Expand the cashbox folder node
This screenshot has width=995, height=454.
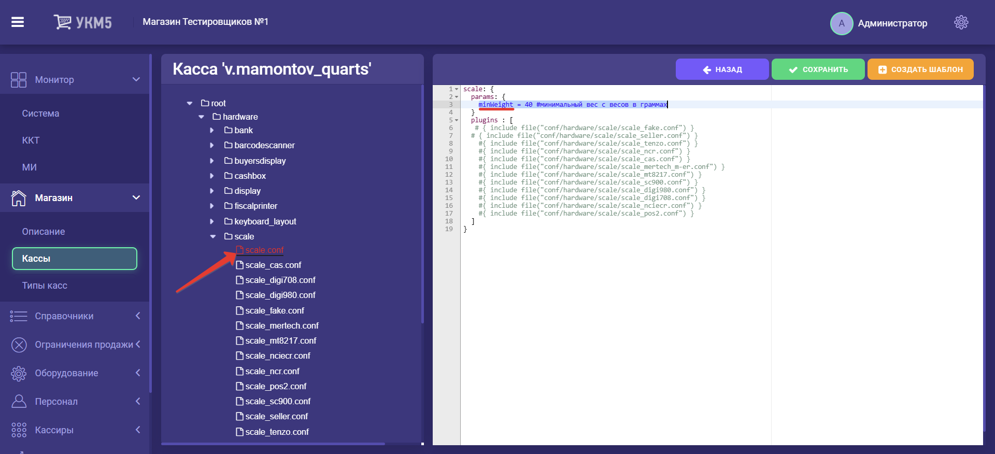(x=212, y=176)
